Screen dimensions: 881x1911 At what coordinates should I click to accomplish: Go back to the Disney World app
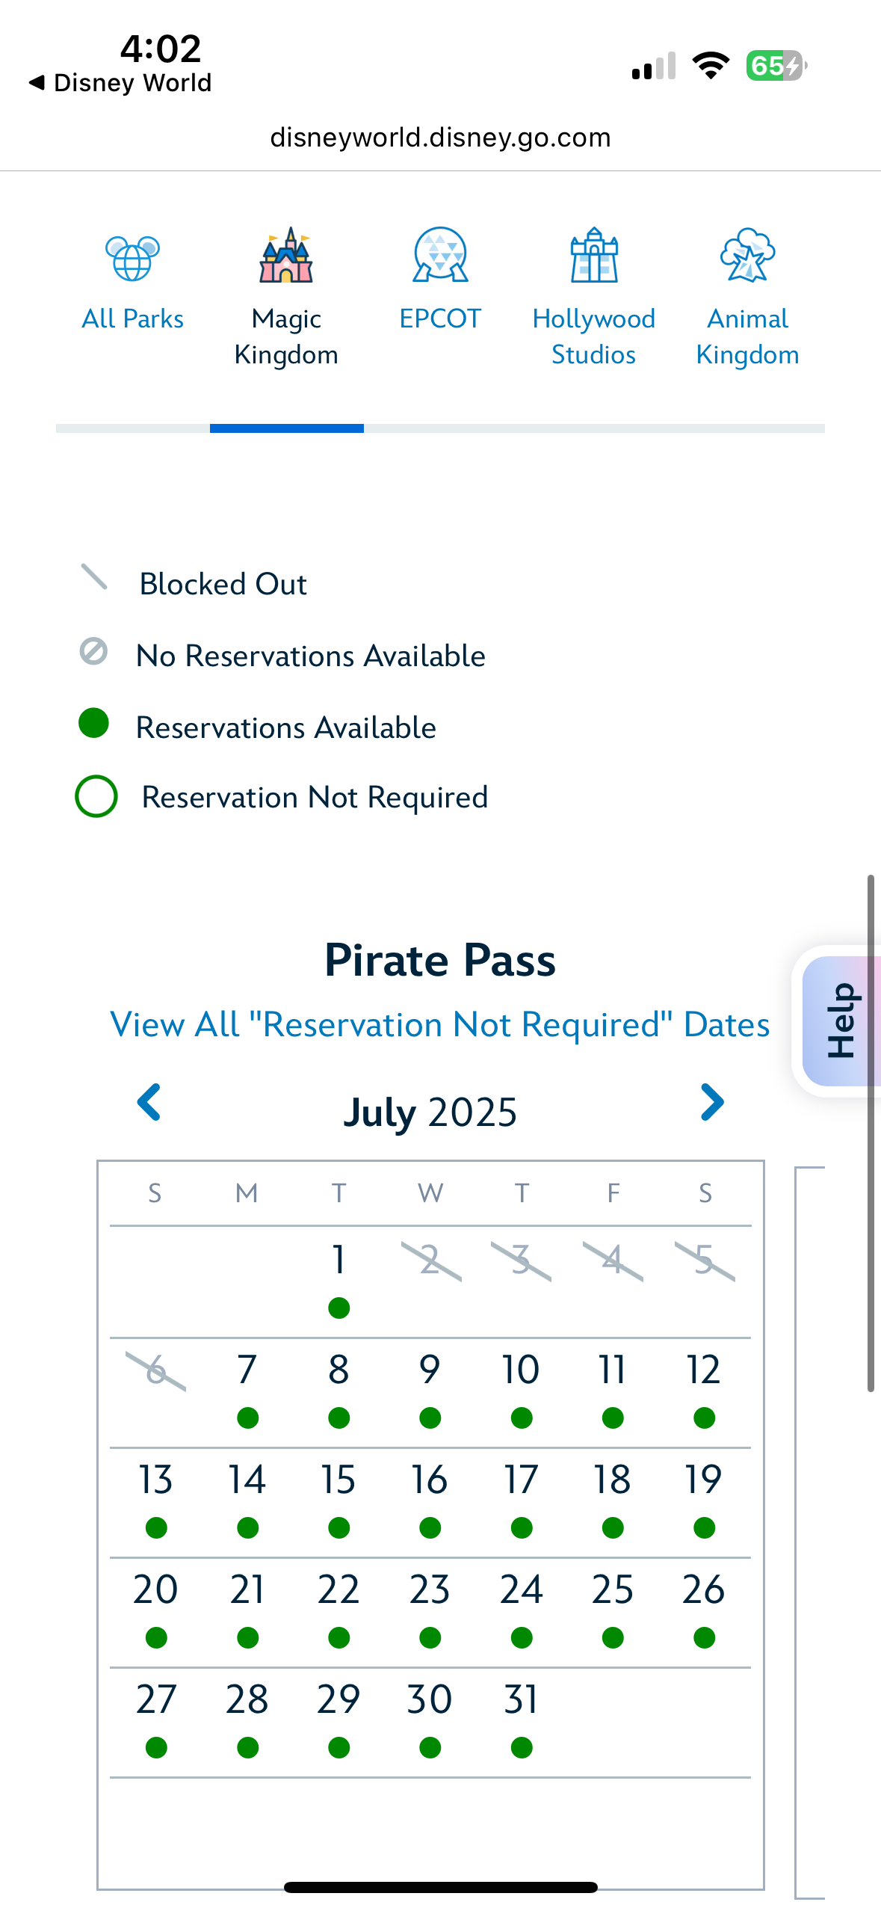(x=120, y=82)
